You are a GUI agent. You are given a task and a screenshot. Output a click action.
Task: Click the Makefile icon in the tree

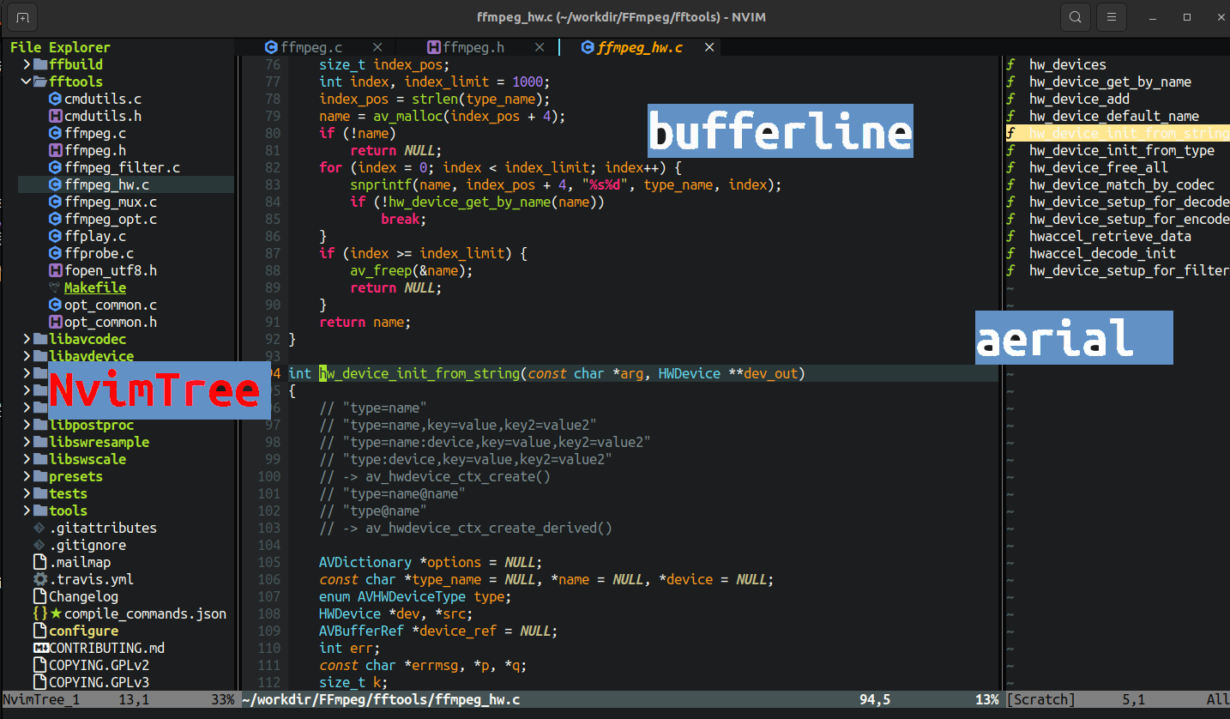pyautogui.click(x=56, y=287)
